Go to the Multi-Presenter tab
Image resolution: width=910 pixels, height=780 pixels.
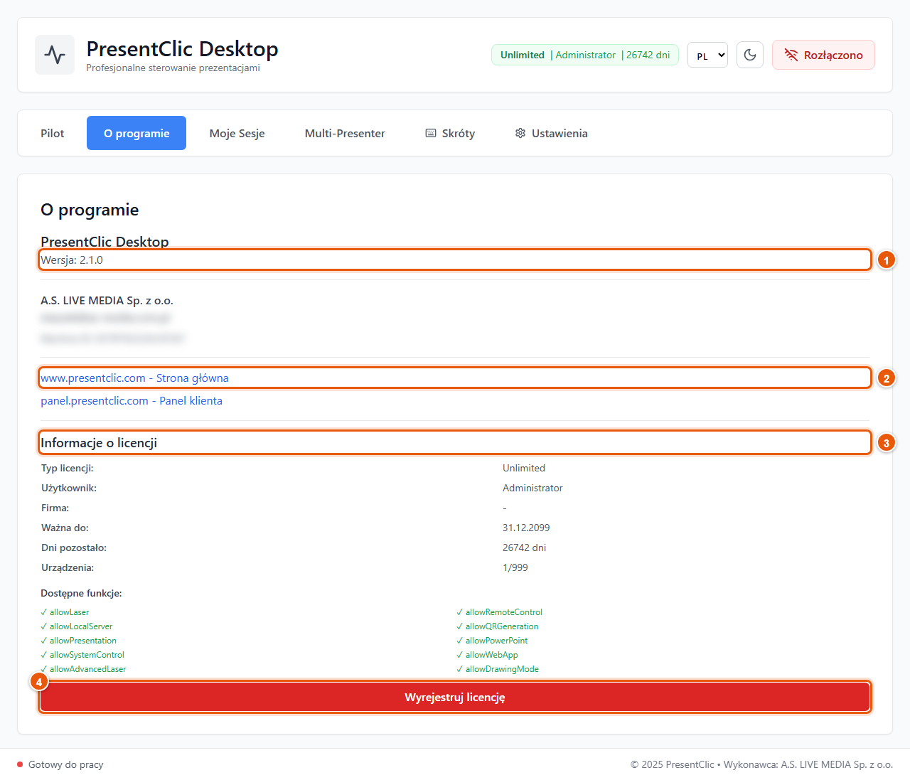coord(345,133)
